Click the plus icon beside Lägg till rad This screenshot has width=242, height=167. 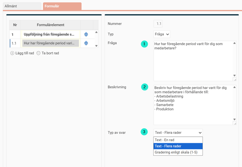[12, 53]
